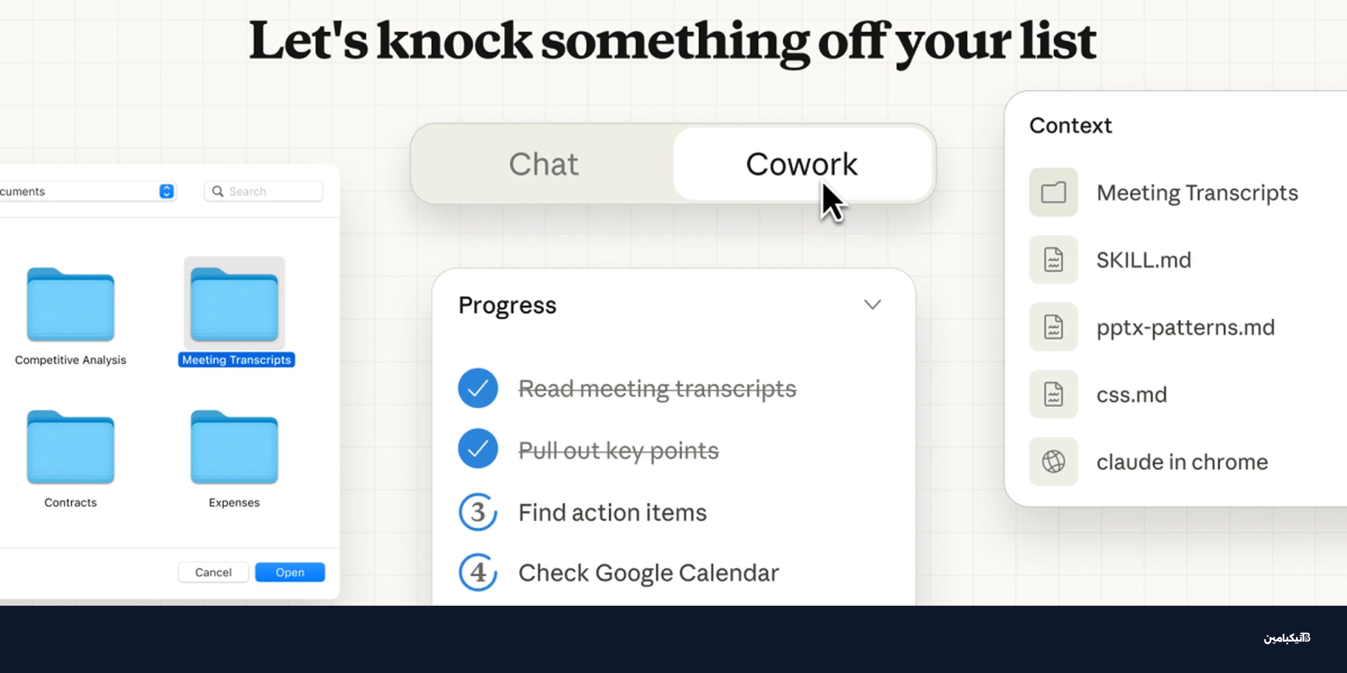Collapse the Progress panel

coord(872,304)
